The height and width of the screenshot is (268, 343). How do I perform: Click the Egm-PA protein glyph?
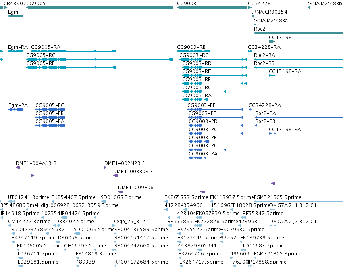pos(16,109)
